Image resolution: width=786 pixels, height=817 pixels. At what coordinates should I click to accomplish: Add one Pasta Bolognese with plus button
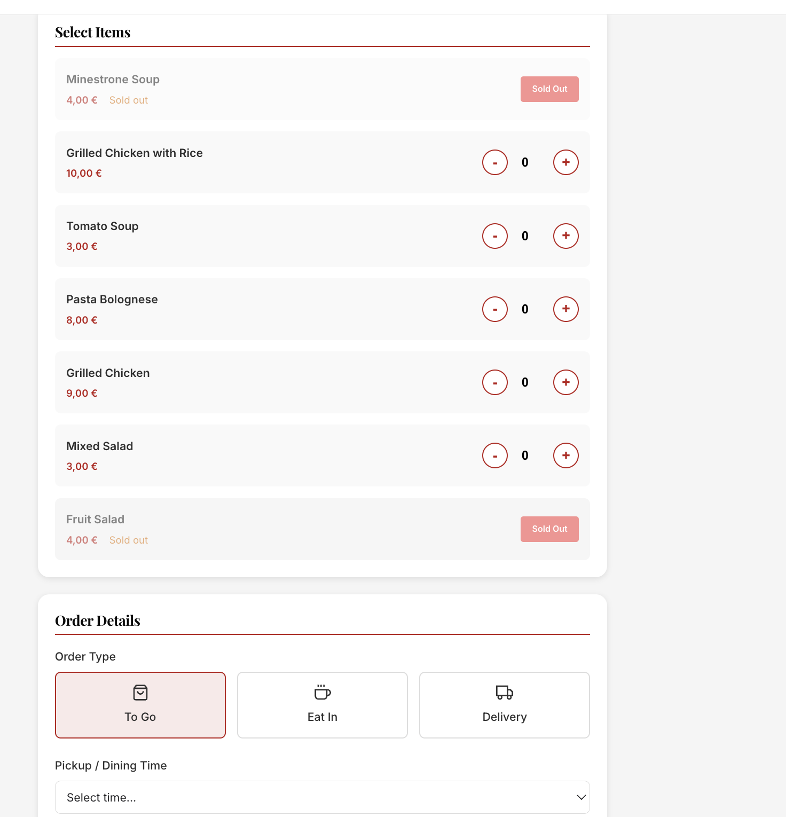tap(565, 309)
